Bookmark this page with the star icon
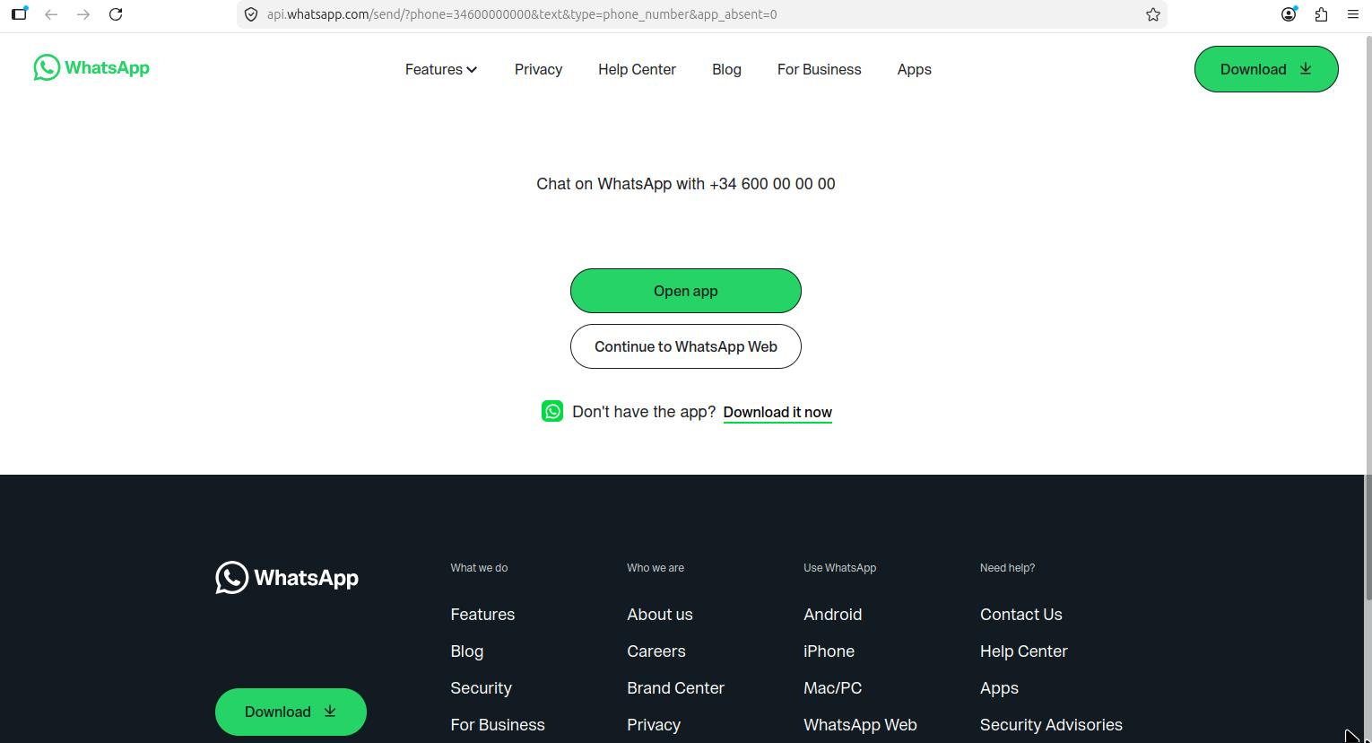The width and height of the screenshot is (1372, 743). (x=1153, y=14)
